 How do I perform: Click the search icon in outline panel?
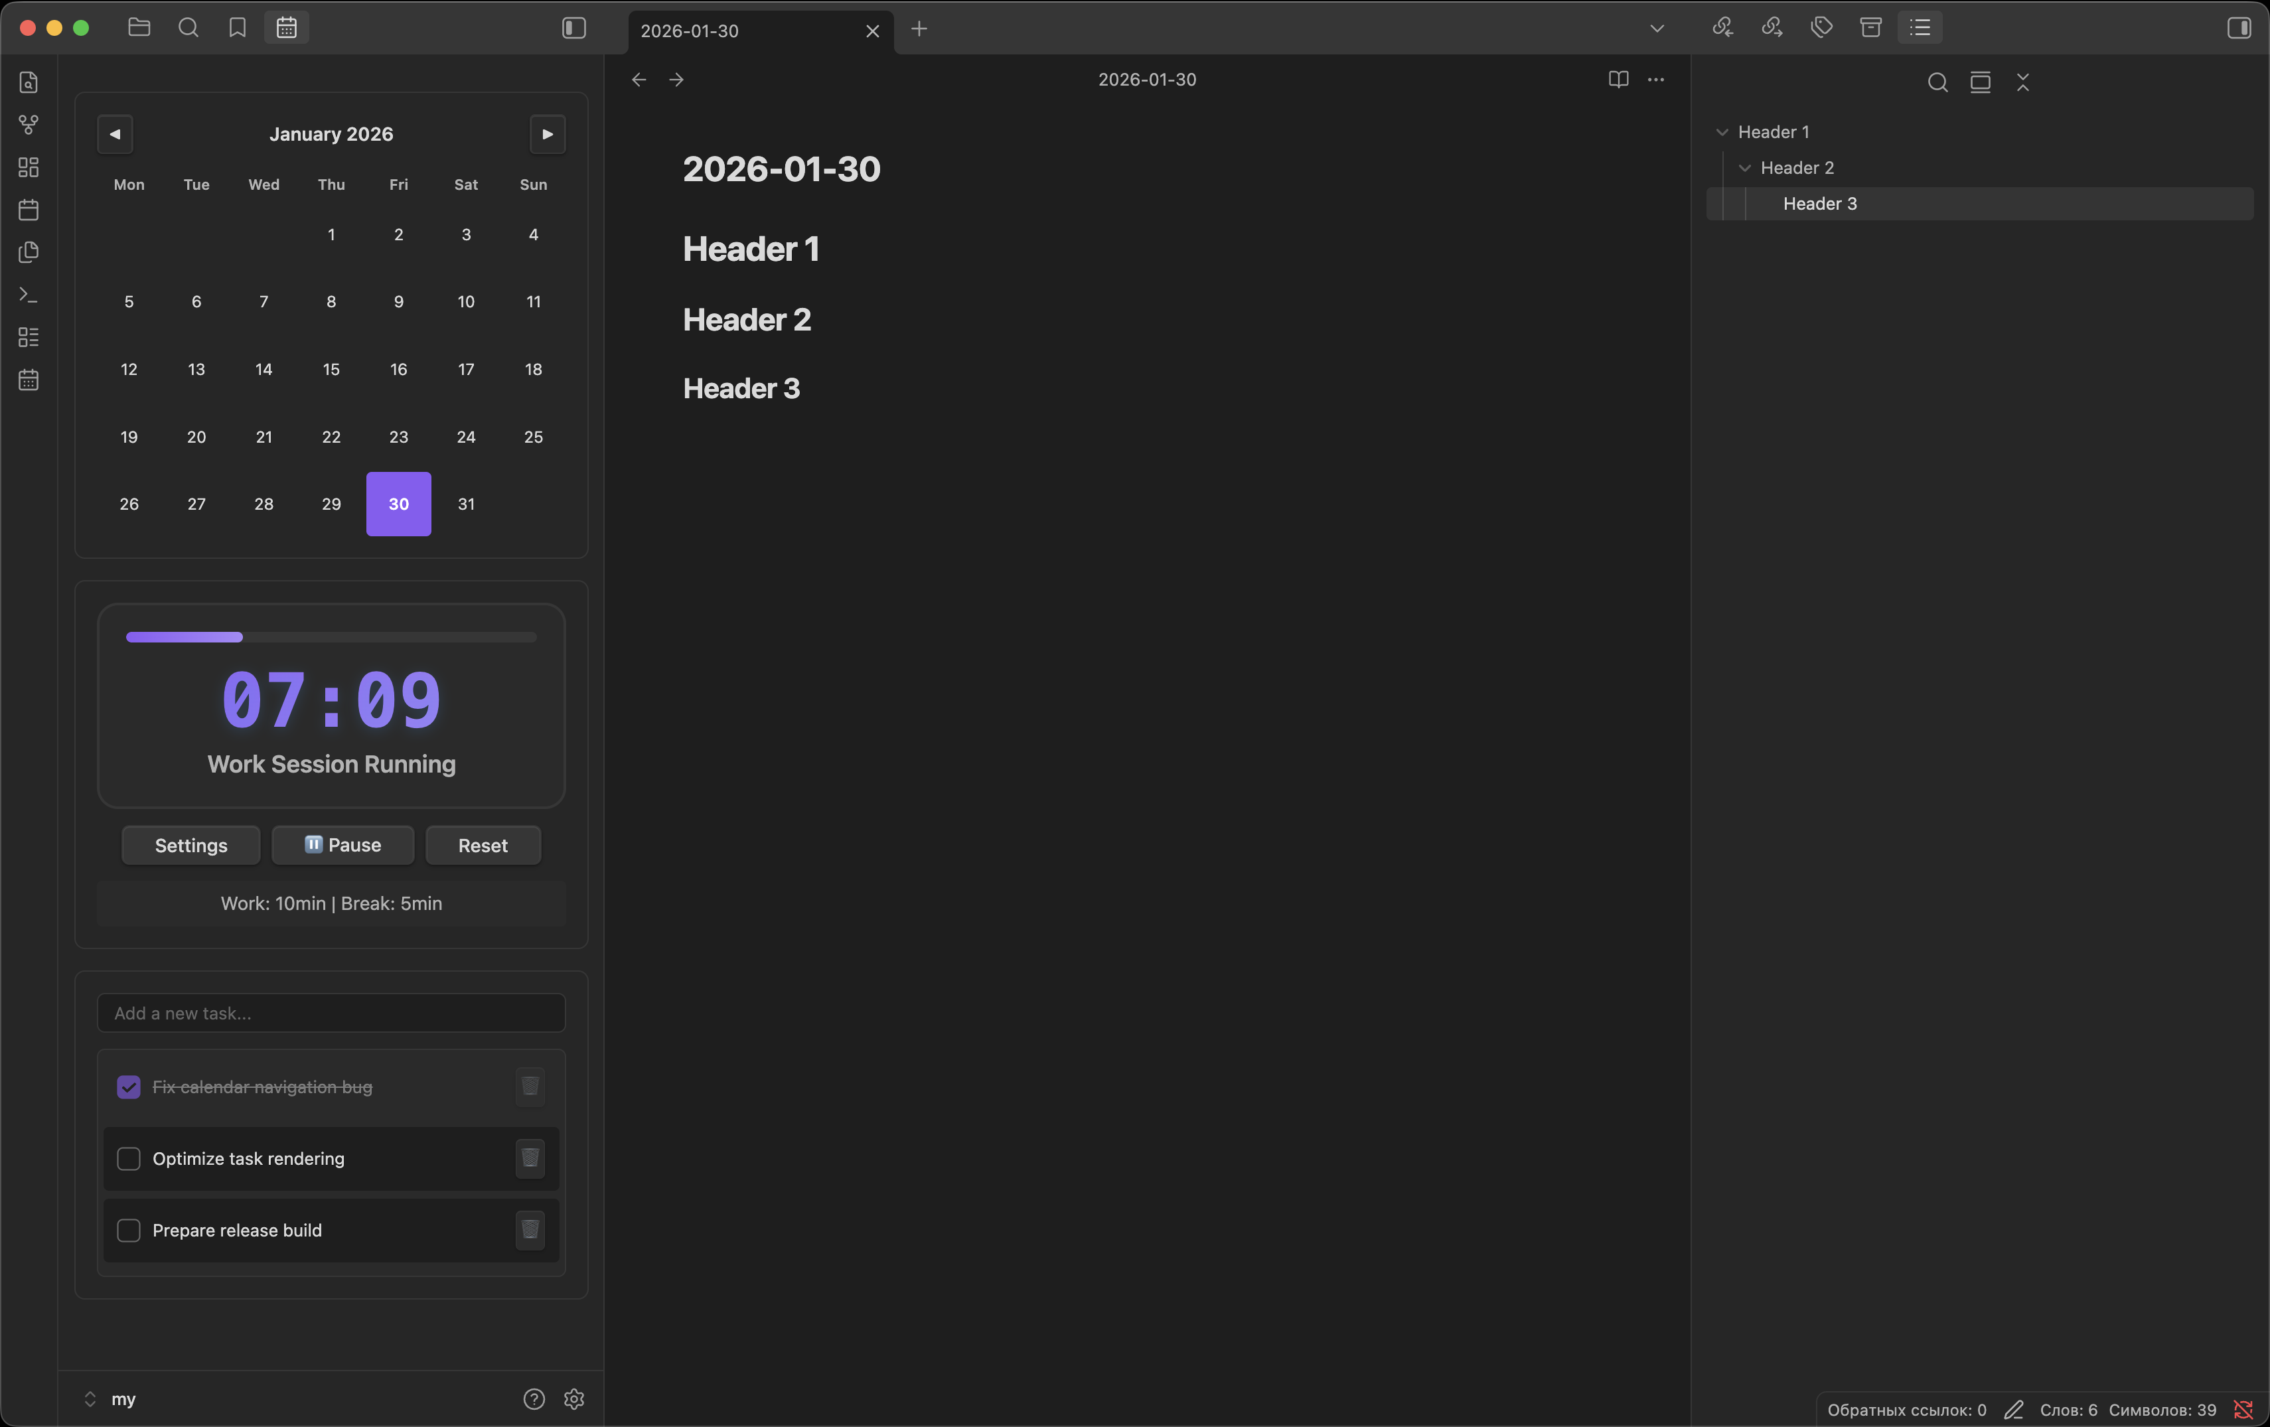[1937, 83]
